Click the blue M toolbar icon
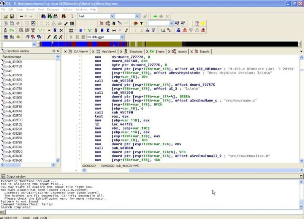 pyautogui.click(x=102, y=30)
